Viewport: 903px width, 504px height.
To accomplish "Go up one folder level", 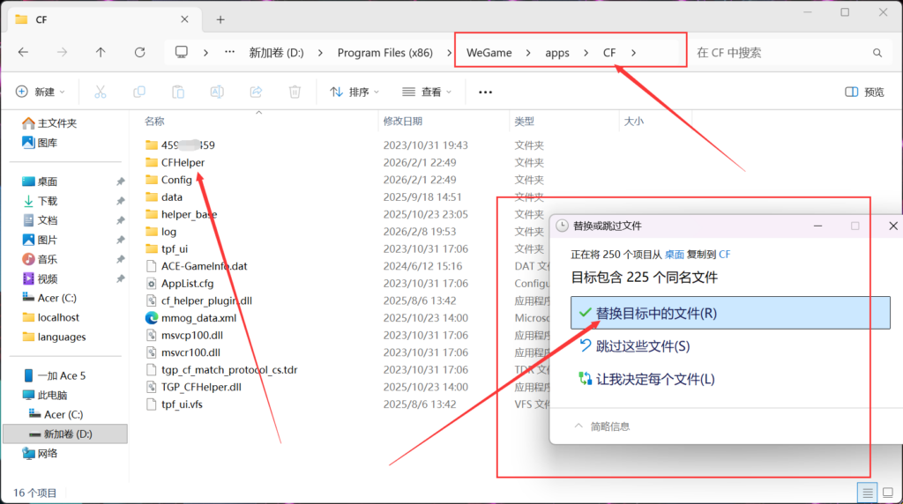I will click(101, 52).
